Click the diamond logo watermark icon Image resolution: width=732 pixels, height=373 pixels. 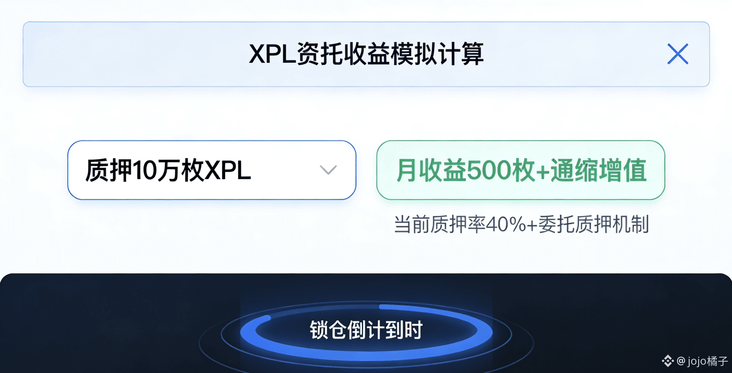tap(668, 361)
